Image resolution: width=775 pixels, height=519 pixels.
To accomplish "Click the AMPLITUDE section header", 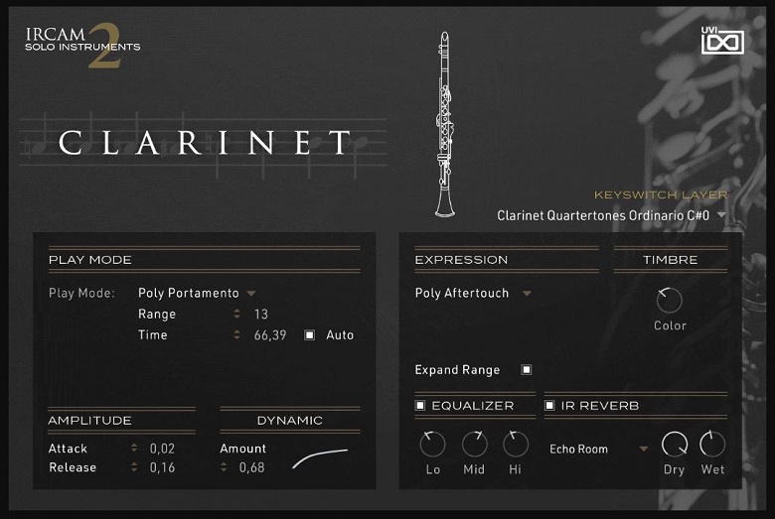I will click(x=90, y=421).
